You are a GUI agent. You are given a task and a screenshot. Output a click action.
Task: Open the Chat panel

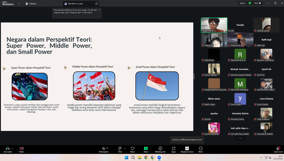click(120, 149)
